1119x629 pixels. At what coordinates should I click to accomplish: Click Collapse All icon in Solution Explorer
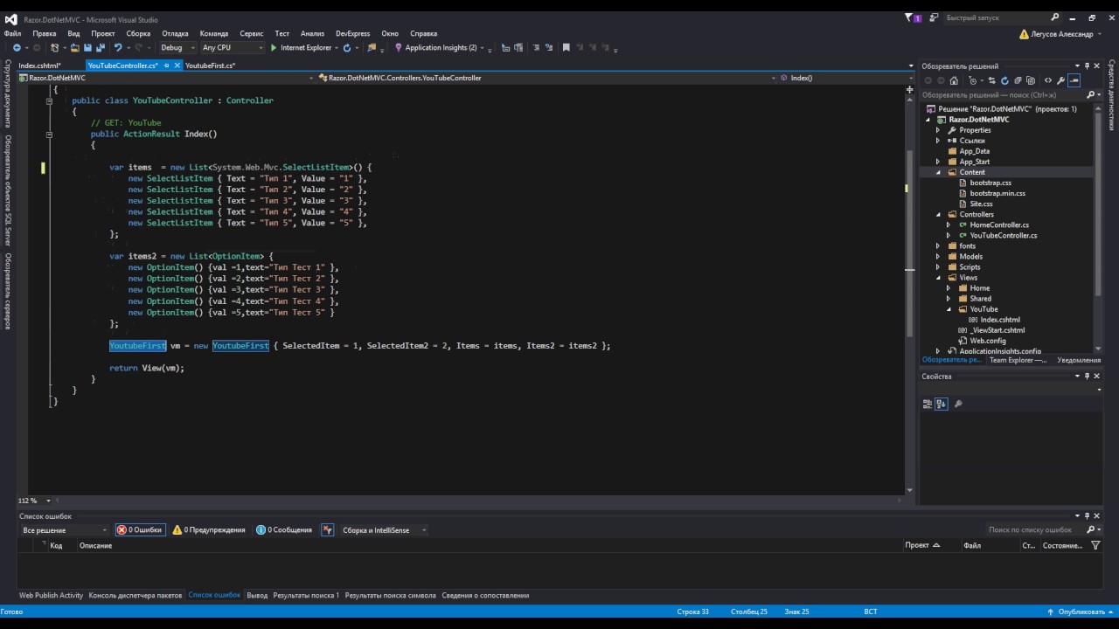click(1018, 80)
